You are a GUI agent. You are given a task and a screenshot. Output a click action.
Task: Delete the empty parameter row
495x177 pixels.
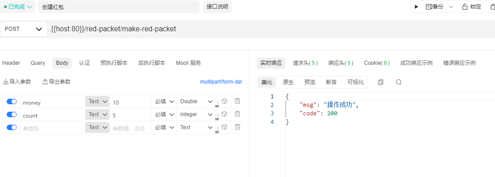click(237, 127)
